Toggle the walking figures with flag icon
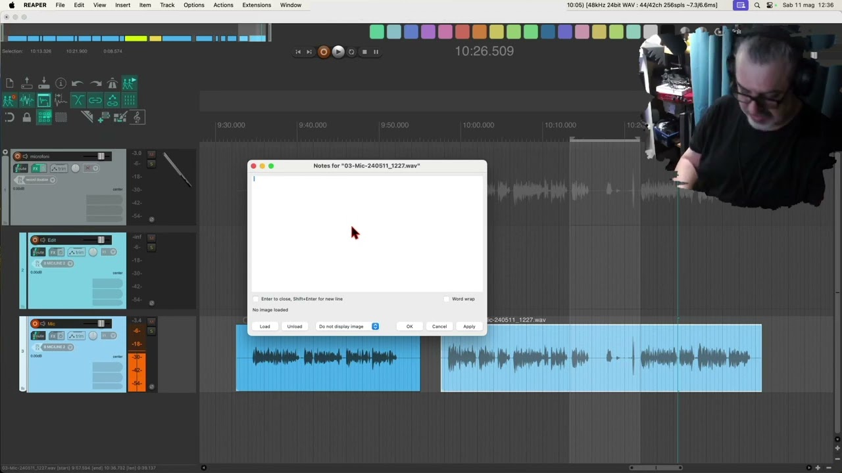The width and height of the screenshot is (842, 473). tap(129, 83)
